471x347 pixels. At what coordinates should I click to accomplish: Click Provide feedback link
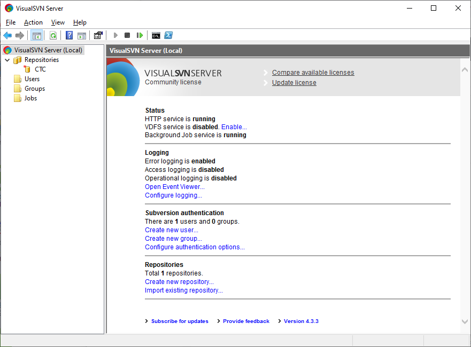click(246, 321)
